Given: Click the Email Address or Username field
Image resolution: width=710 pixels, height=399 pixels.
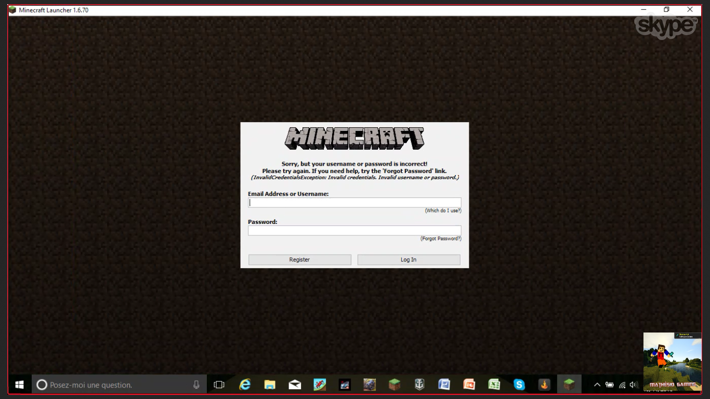Looking at the screenshot, I should pyautogui.click(x=354, y=203).
